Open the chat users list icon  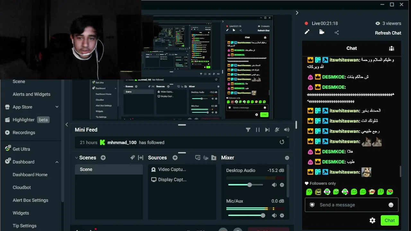391,48
